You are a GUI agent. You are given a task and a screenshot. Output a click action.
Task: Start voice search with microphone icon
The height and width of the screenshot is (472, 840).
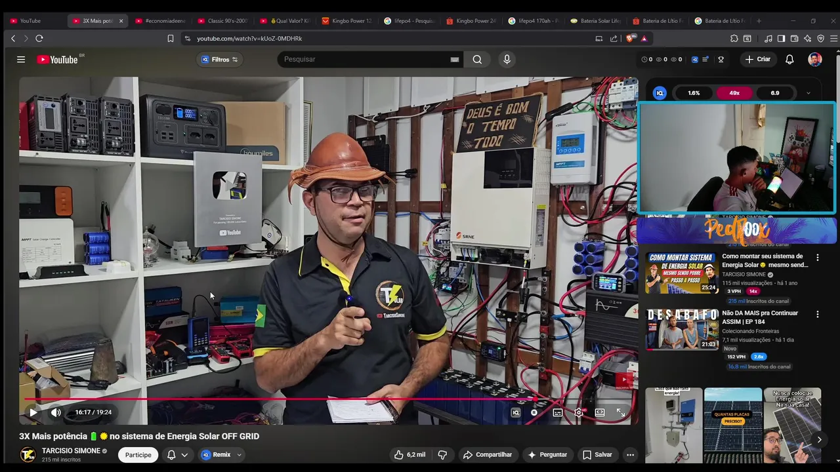click(x=507, y=60)
